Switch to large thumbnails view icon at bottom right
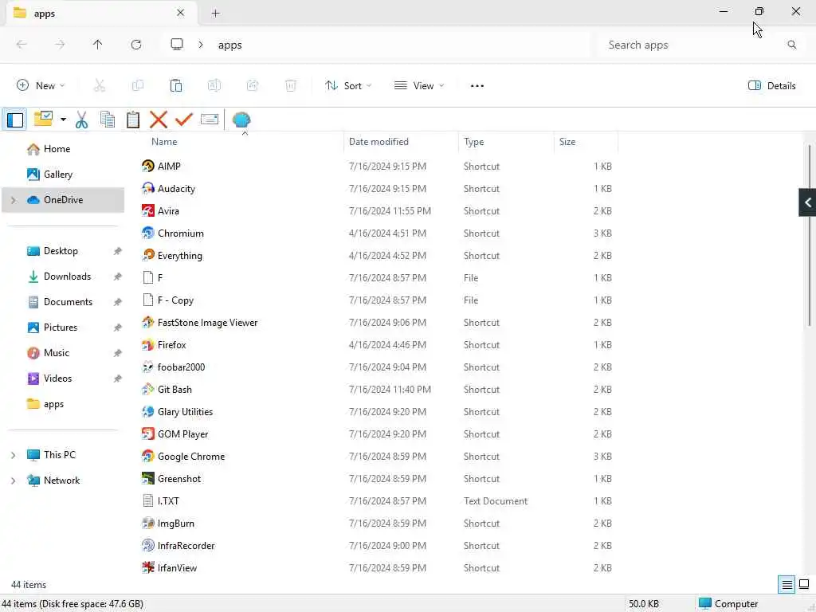Image resolution: width=816 pixels, height=612 pixels. [x=804, y=584]
